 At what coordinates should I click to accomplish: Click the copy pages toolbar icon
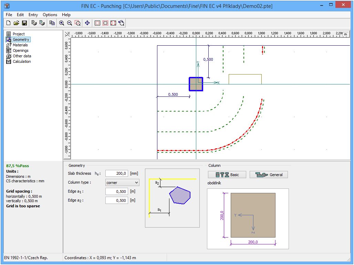click(x=52, y=23)
